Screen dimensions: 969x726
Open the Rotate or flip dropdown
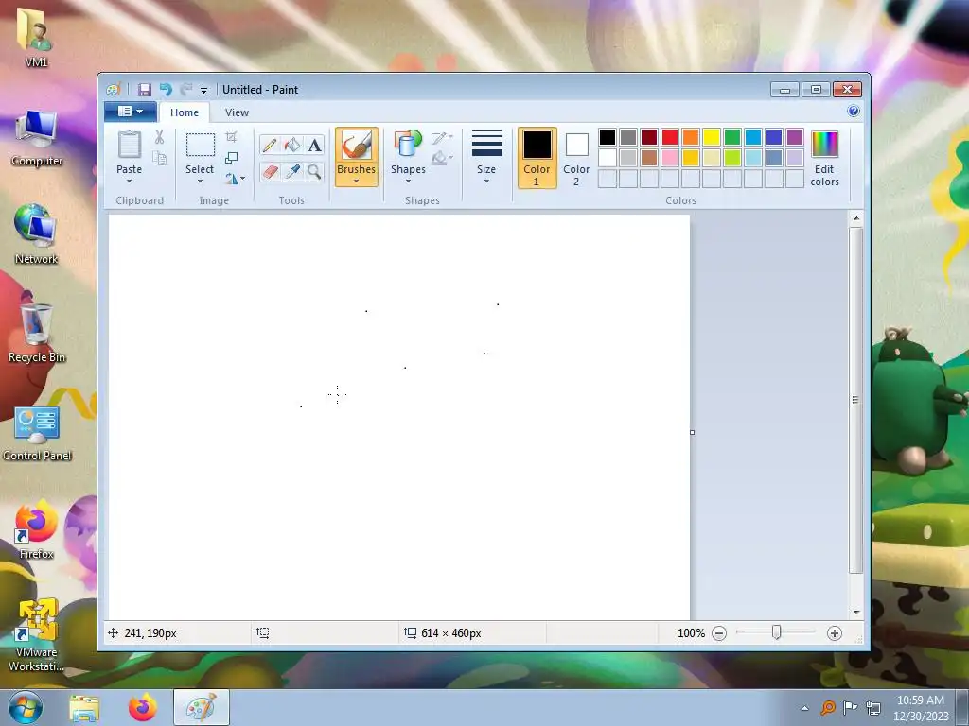[236, 179]
